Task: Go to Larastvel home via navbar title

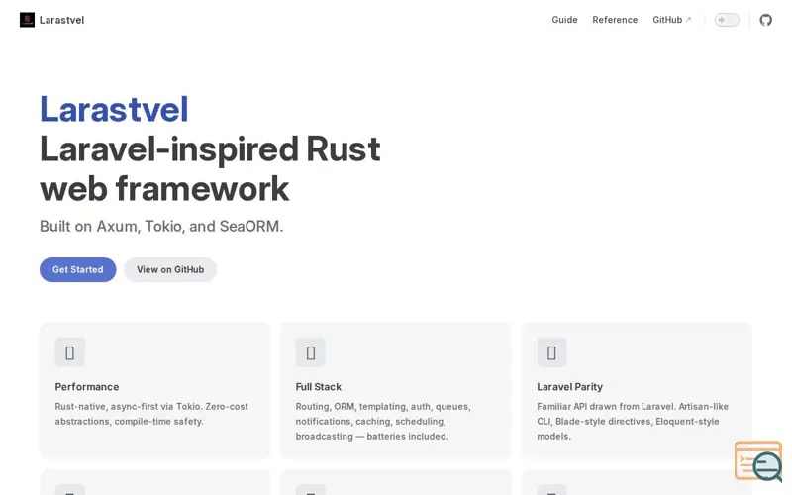Action: pyautogui.click(x=61, y=20)
